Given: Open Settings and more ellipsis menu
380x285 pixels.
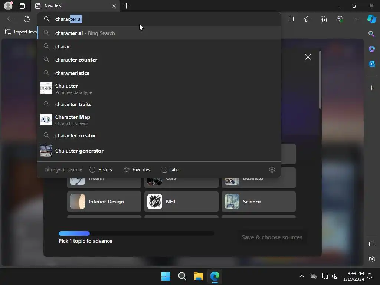Looking at the screenshot, I should (x=356, y=19).
